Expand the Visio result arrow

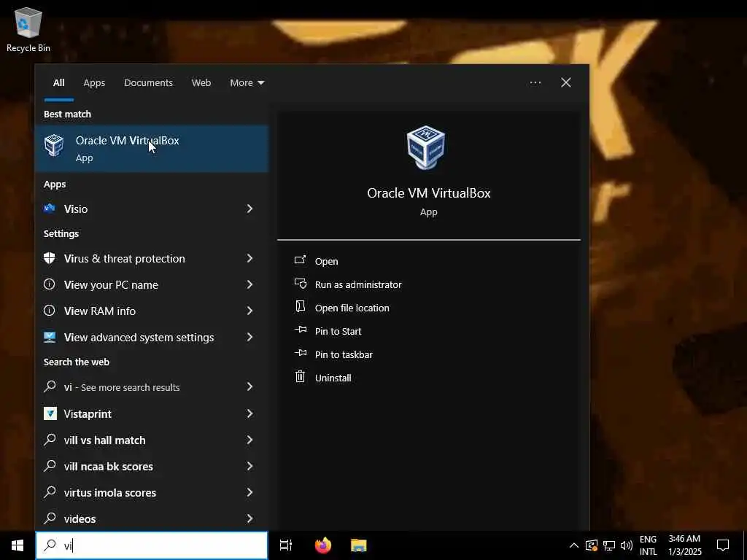click(249, 209)
